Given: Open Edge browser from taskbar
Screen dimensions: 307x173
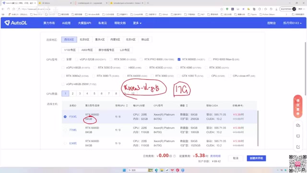Looking at the screenshot, I should 156,170.
